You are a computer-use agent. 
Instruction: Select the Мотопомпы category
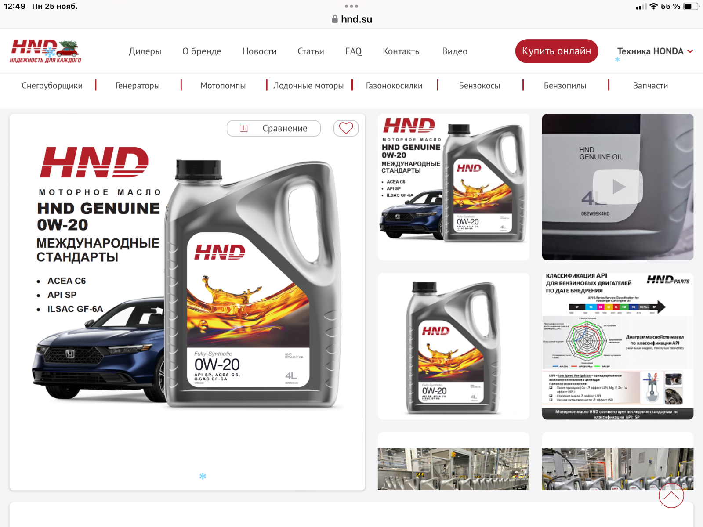[x=223, y=86]
